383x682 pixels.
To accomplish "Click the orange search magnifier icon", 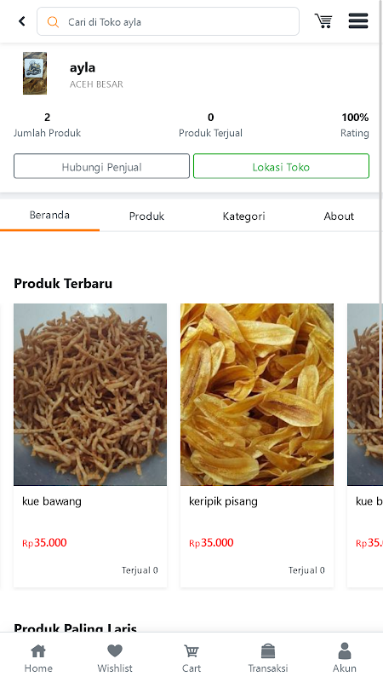I will click(53, 22).
